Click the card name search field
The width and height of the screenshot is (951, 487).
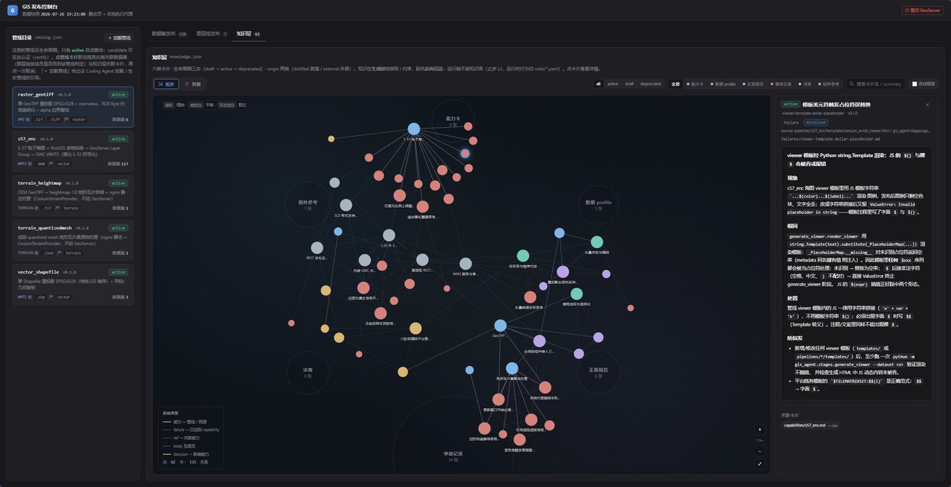[876, 84]
